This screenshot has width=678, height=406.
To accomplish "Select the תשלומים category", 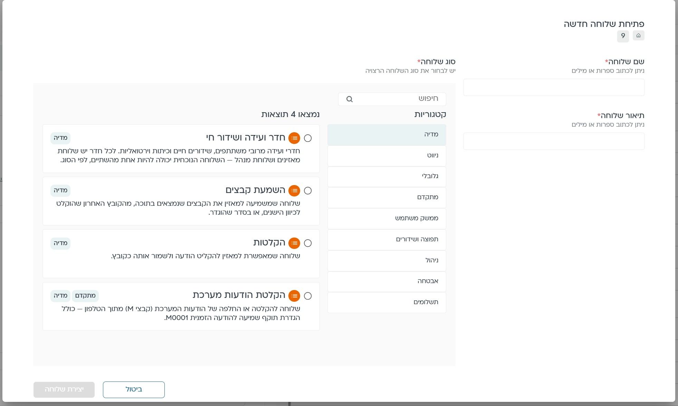I will point(387,302).
